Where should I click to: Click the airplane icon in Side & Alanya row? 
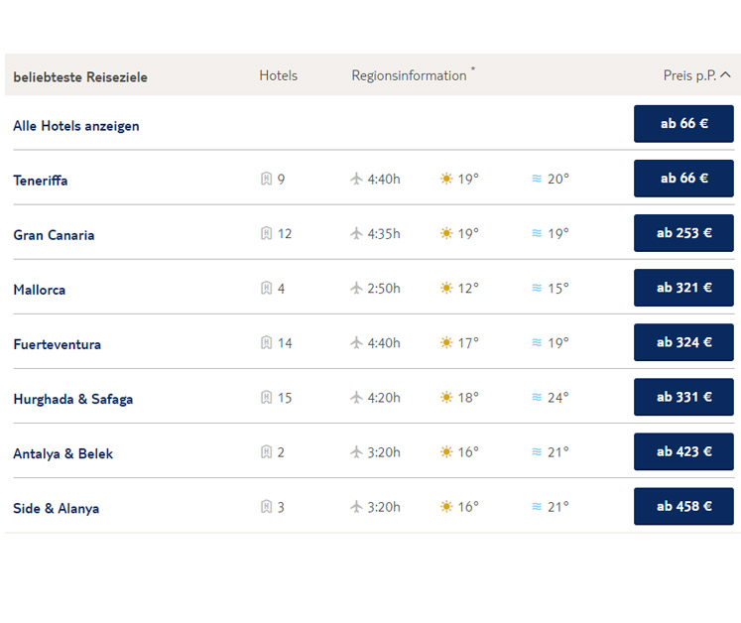357,507
